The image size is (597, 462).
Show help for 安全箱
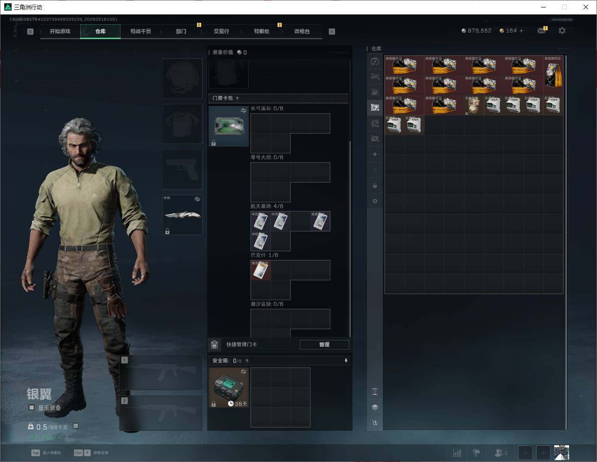point(247,360)
